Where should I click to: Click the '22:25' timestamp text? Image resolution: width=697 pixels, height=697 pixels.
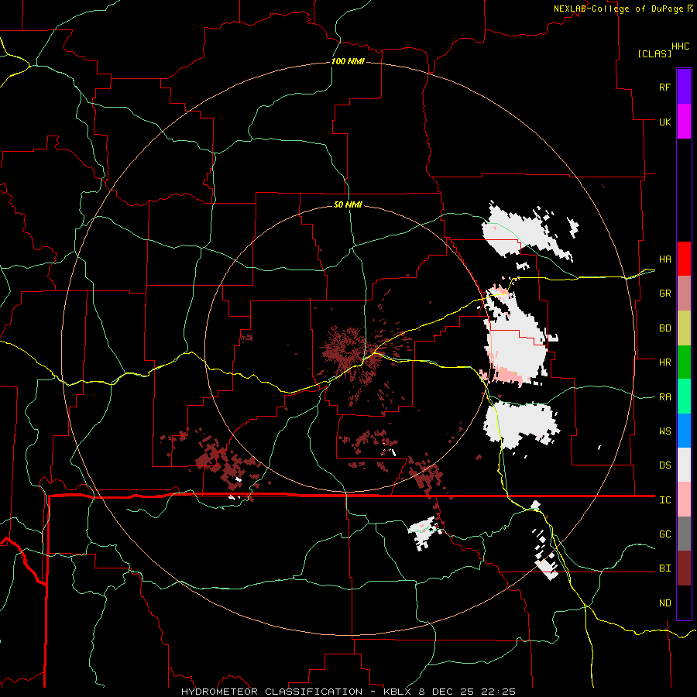click(498, 692)
